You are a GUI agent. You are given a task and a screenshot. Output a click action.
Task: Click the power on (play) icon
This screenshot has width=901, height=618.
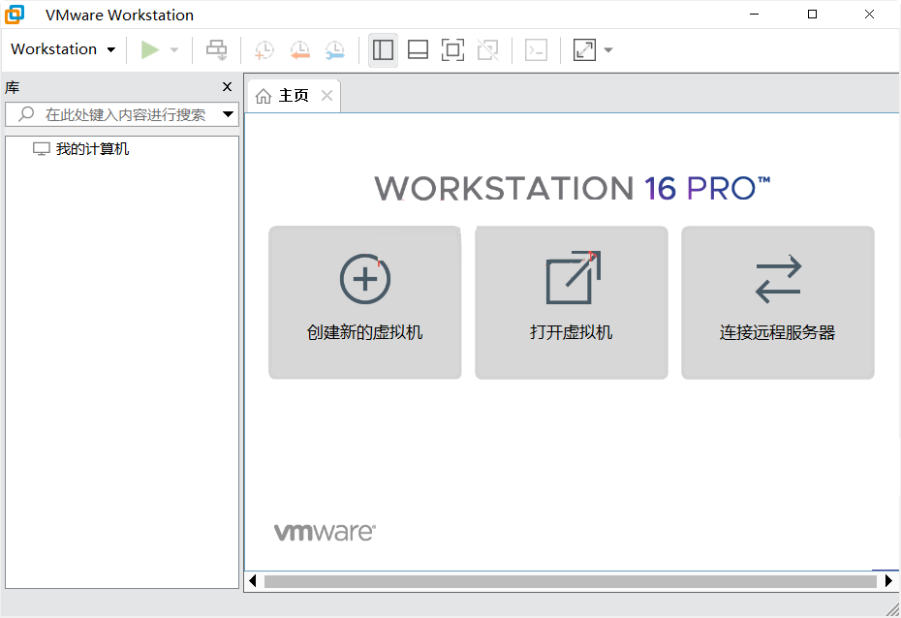tap(149, 49)
